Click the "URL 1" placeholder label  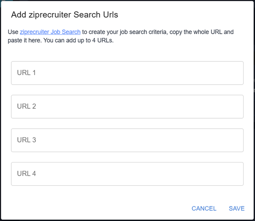27,73
